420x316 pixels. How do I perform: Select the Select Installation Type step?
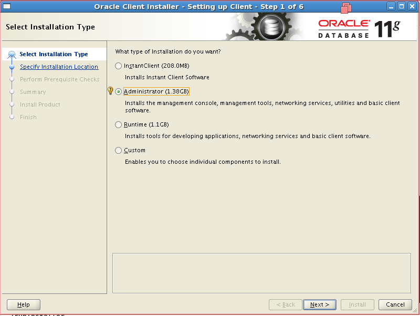point(54,54)
